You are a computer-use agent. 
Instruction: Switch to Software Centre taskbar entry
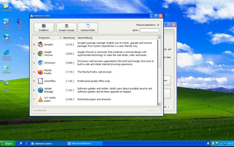[48, 143]
